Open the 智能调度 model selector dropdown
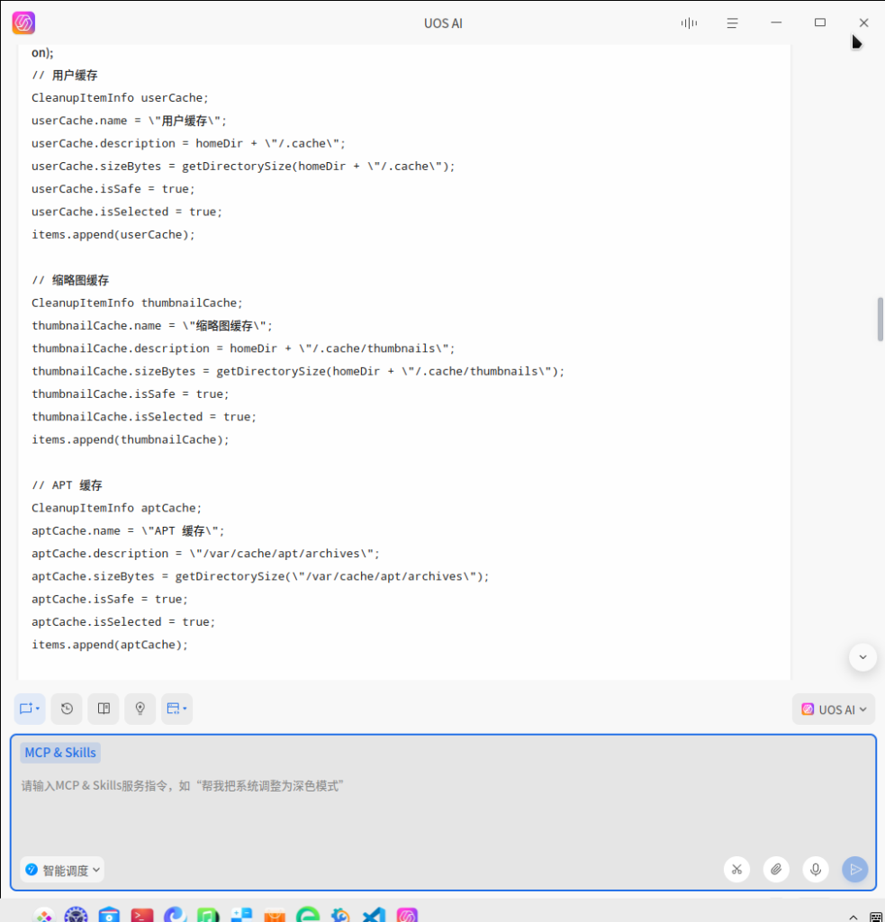 62,870
